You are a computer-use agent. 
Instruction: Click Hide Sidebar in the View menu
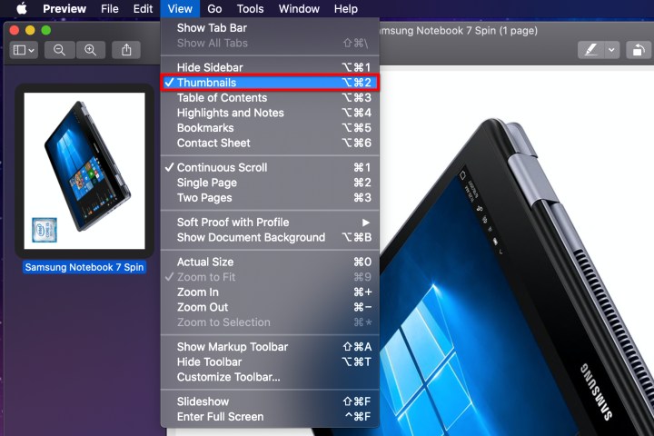(270, 67)
